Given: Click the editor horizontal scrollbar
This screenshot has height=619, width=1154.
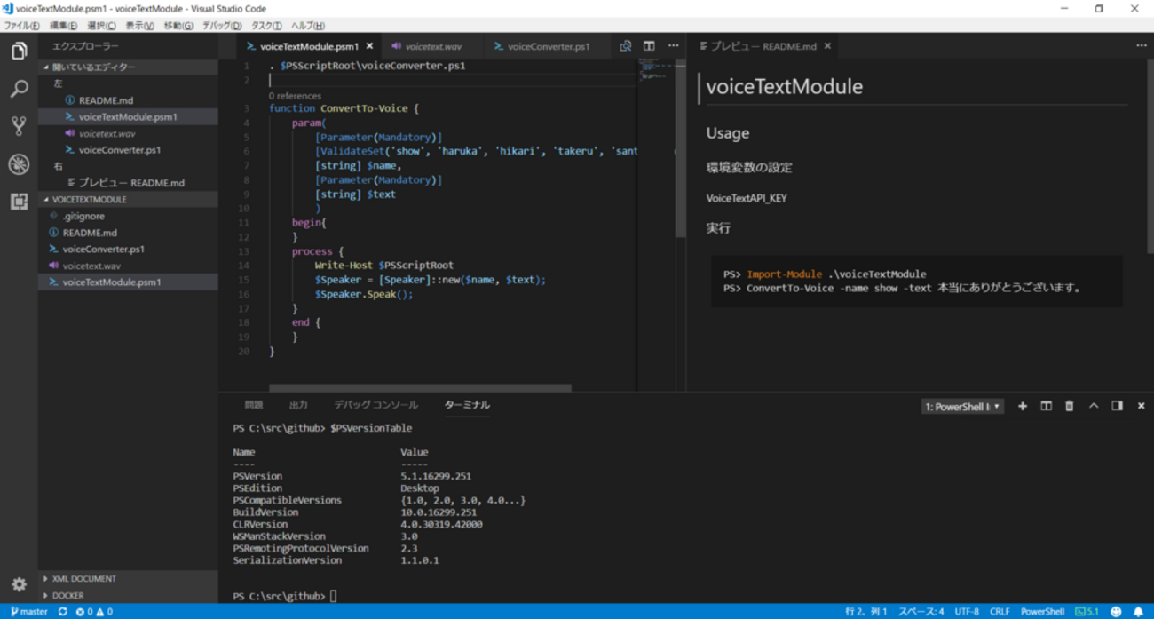Looking at the screenshot, I should tap(420, 388).
